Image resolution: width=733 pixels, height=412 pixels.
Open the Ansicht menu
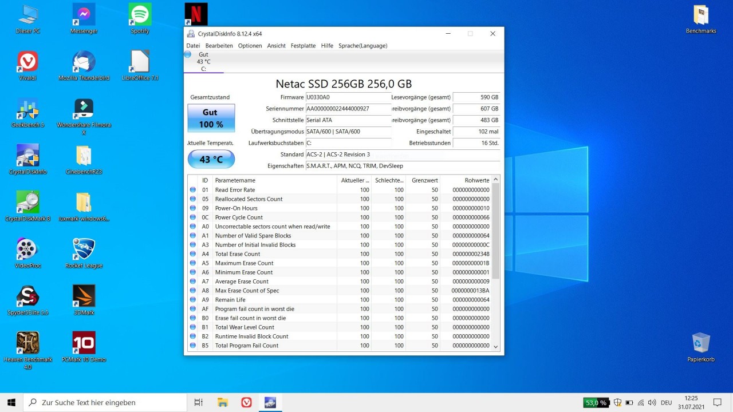pos(276,46)
